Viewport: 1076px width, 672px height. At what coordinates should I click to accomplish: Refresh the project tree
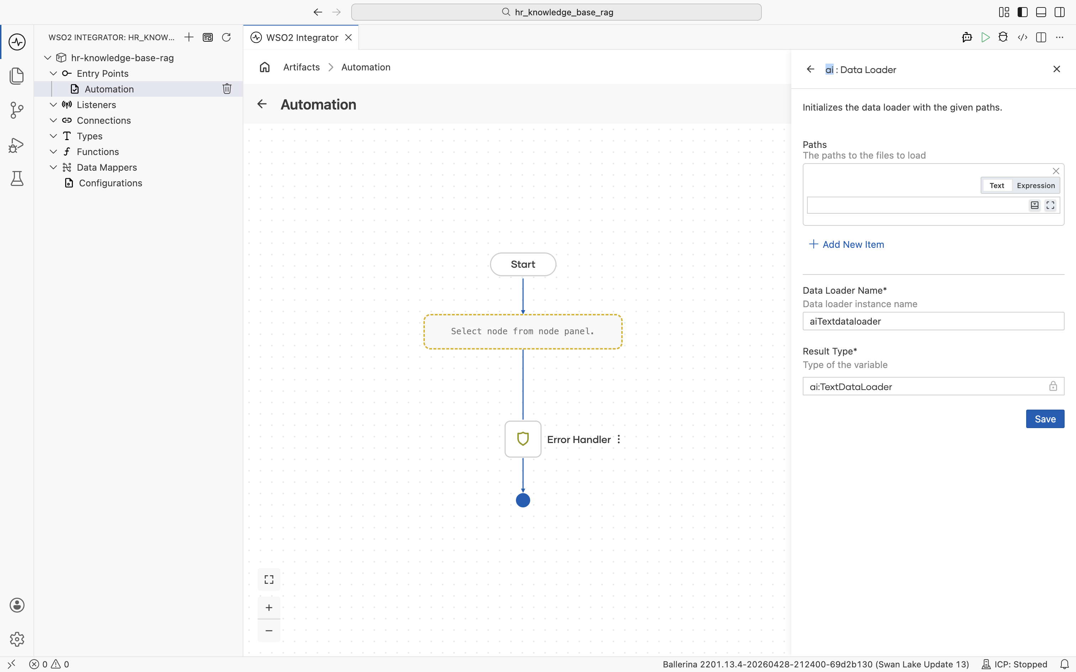(226, 37)
